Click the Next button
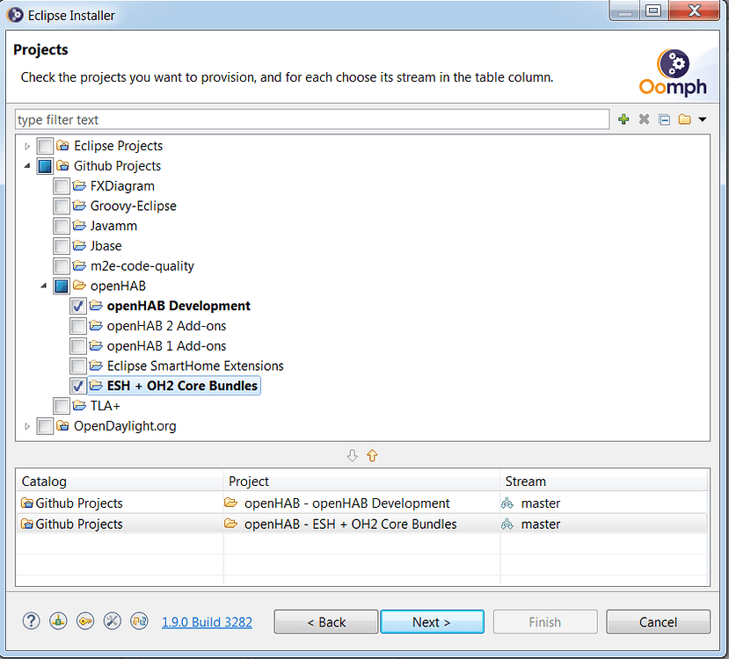The width and height of the screenshot is (729, 659). [432, 621]
